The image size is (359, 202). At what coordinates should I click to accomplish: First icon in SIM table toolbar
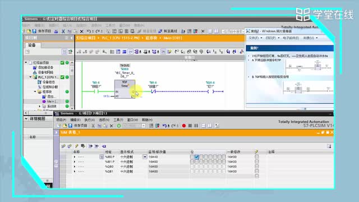63,146
